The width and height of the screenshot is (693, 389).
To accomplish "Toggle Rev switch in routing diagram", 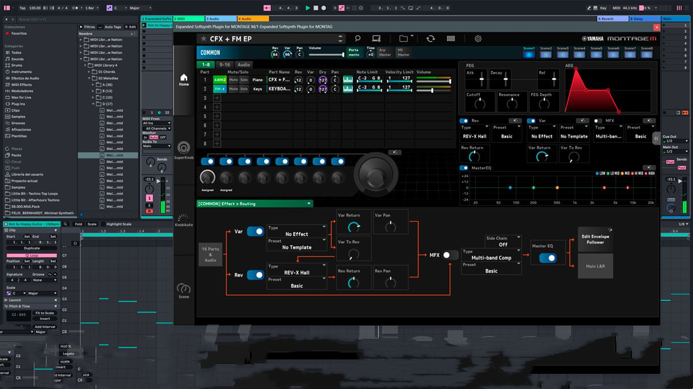I will pos(255,275).
